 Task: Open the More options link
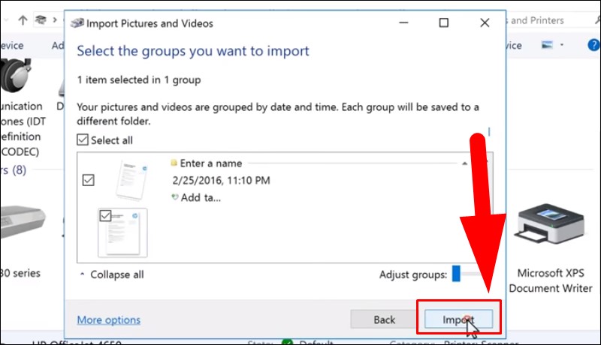(x=109, y=319)
